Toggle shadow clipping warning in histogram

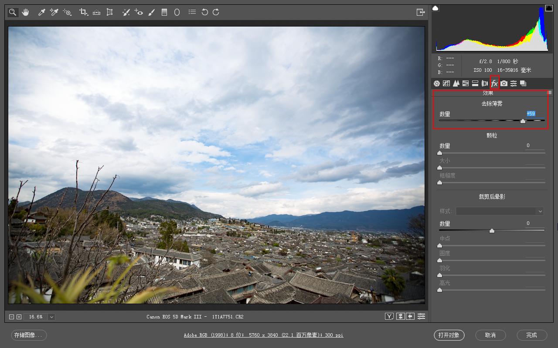tap(436, 8)
